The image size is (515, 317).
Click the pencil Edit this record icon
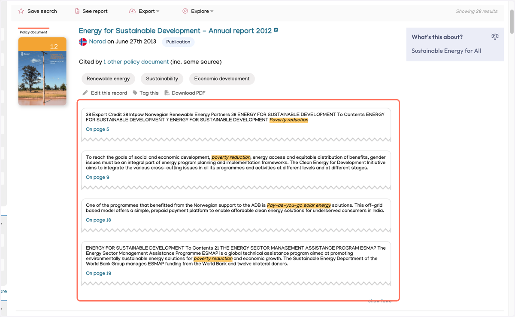[85, 93]
